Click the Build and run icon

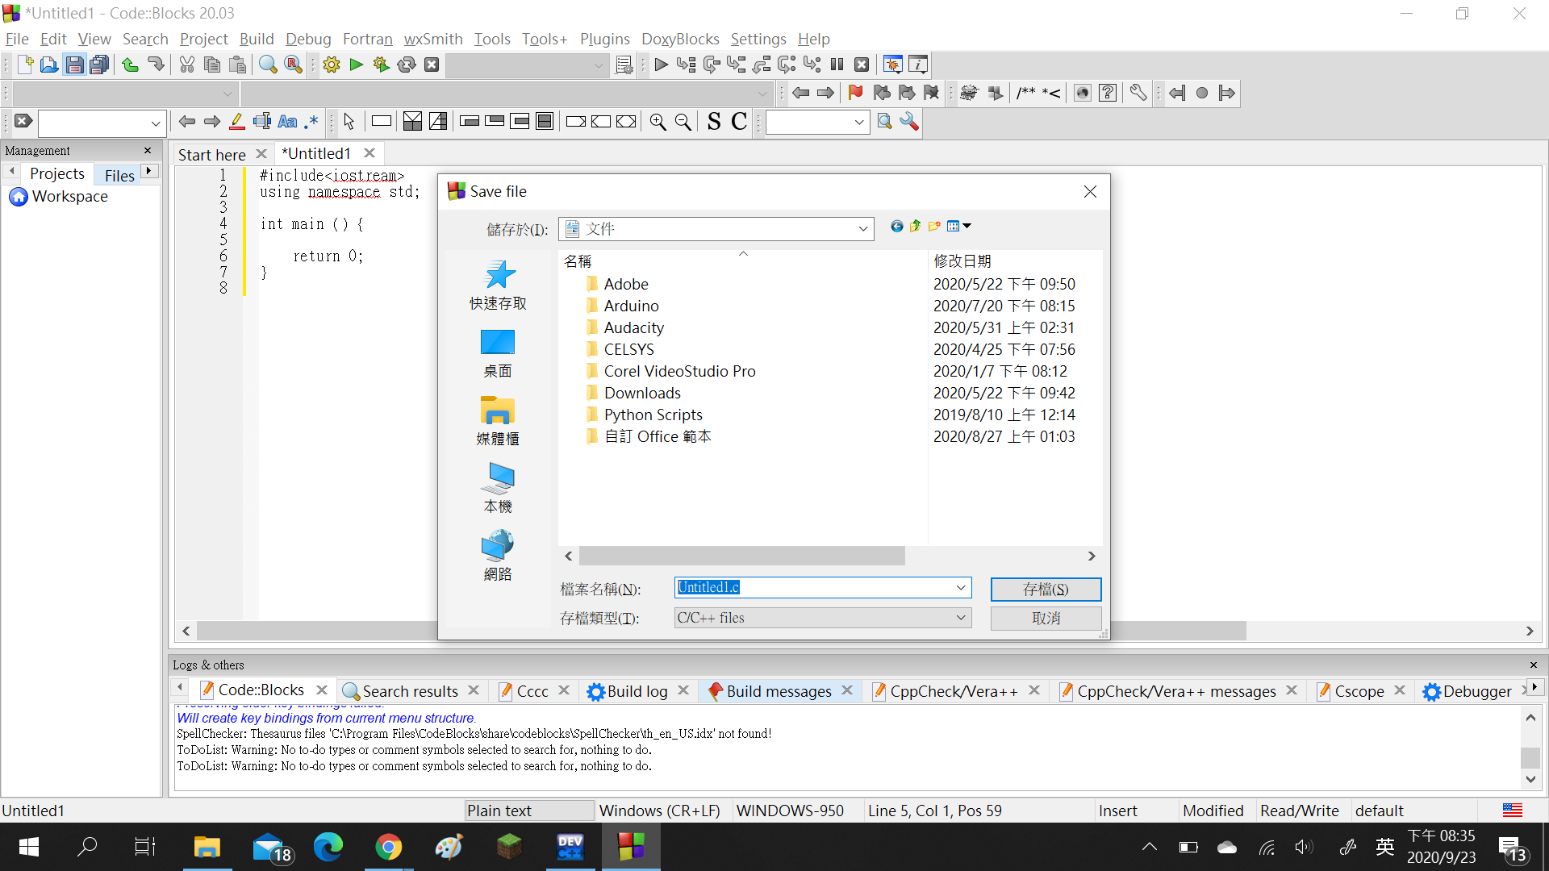pos(382,65)
